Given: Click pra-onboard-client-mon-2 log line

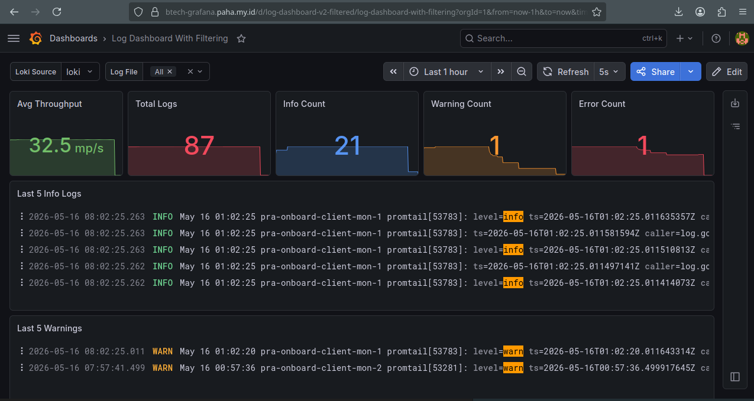Looking at the screenshot, I should pos(362,368).
